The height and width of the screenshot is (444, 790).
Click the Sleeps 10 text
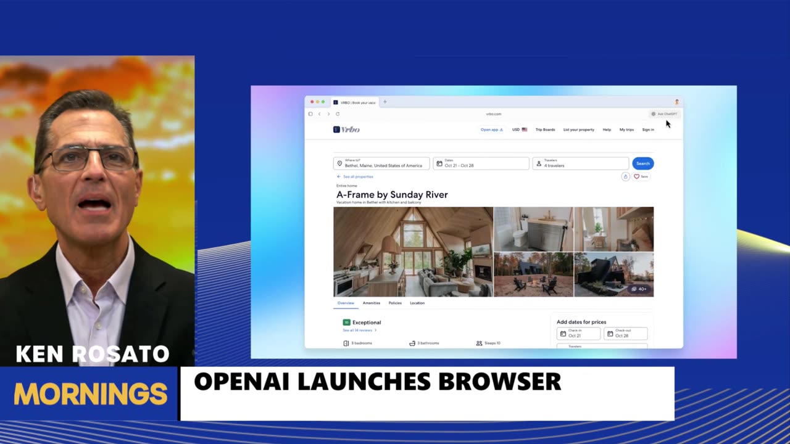click(x=493, y=343)
